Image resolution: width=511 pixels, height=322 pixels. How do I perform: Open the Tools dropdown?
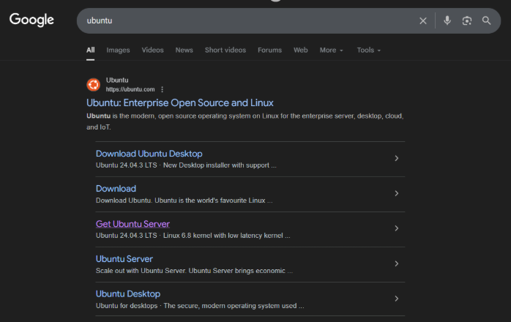pyautogui.click(x=368, y=50)
